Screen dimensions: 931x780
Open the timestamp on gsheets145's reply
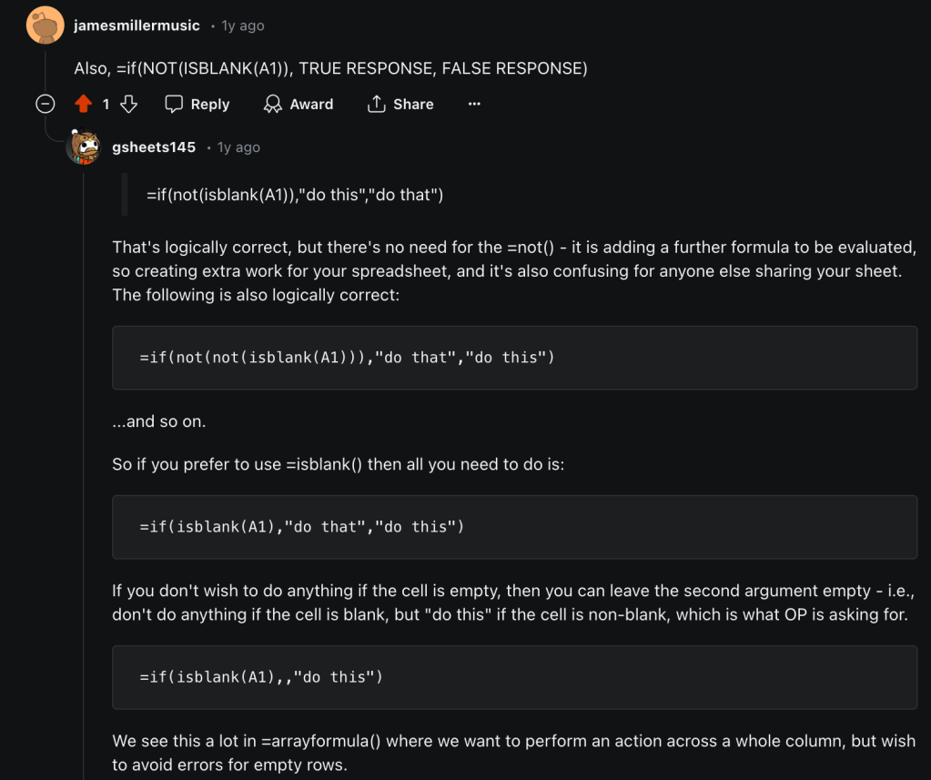pos(238,147)
